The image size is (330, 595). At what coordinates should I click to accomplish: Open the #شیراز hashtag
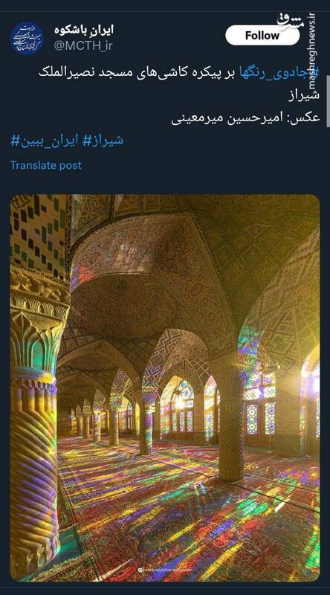[x=103, y=140]
